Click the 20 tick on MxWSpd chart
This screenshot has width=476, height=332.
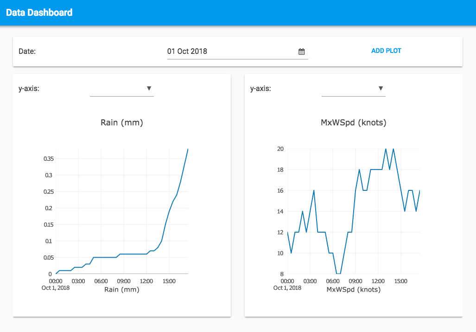click(x=280, y=149)
